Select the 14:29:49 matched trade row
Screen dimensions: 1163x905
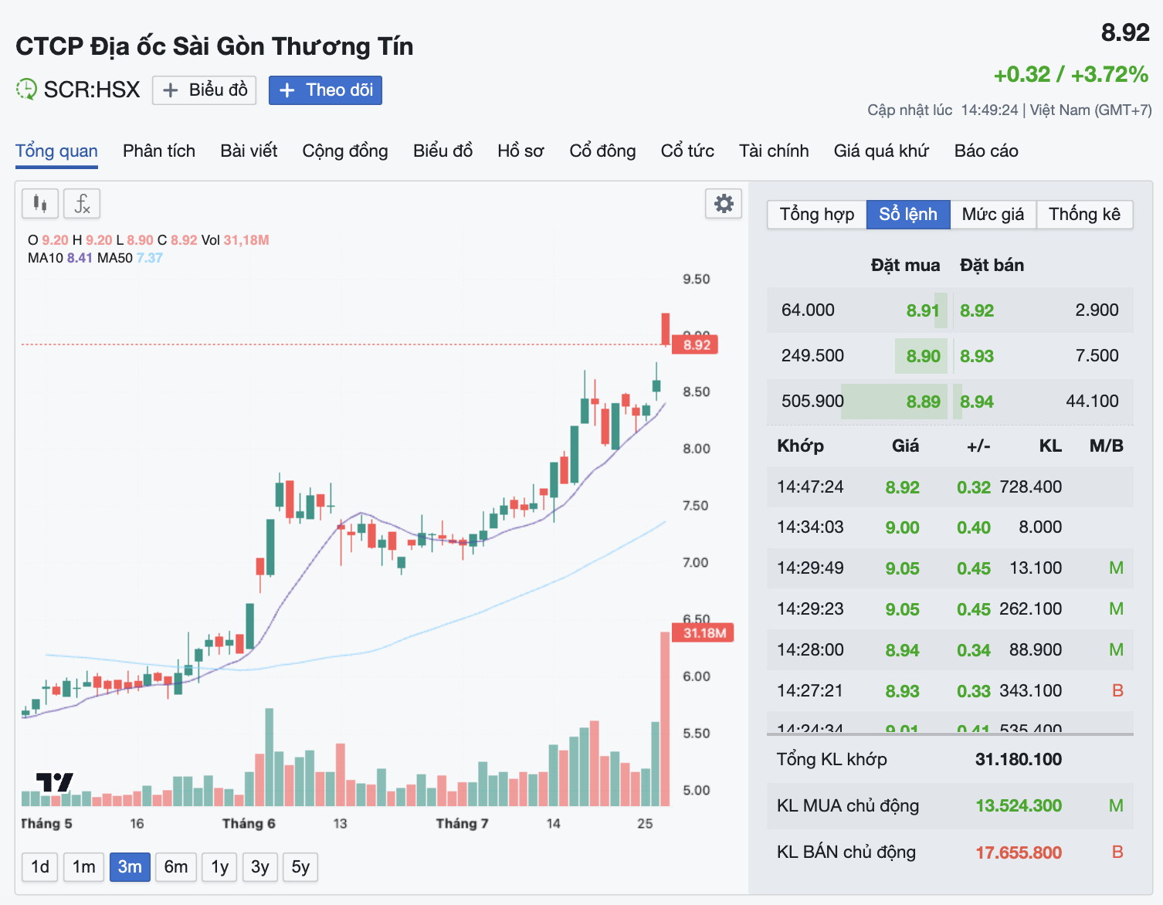950,568
